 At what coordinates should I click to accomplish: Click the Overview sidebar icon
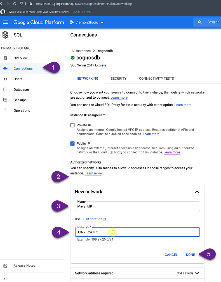5,58
